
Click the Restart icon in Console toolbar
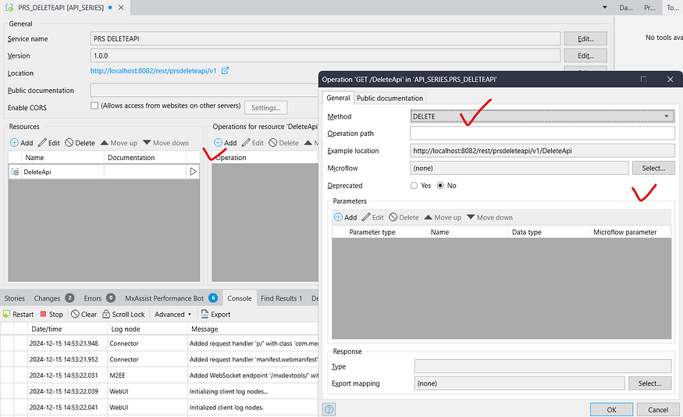6,315
